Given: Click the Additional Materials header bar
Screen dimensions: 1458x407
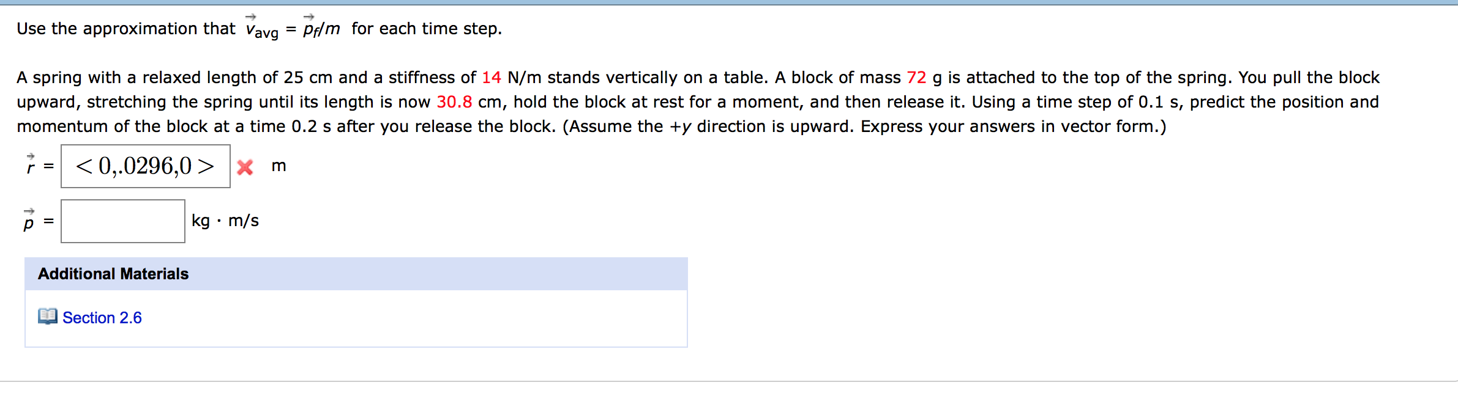Looking at the screenshot, I should [x=112, y=273].
